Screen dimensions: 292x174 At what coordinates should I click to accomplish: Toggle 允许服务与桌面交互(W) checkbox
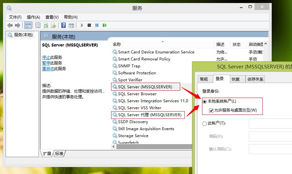[x=211, y=111]
